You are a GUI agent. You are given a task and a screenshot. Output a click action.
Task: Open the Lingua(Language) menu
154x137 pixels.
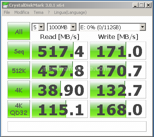[70, 12]
